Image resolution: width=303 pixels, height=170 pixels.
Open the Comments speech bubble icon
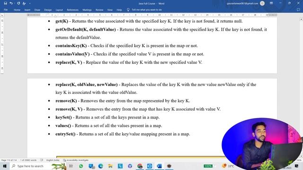(x=298, y=9)
